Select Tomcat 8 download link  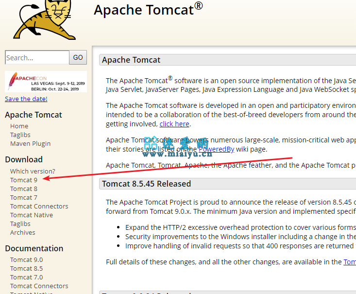pyautogui.click(x=24, y=189)
